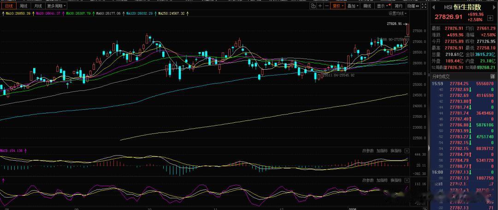The image size is (498, 210).
Task: Open the 更多周期 period dropdown
Action: (56, 6)
